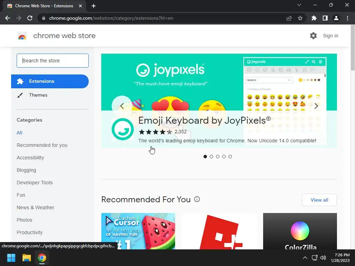Click the Chrome taskbar icon
The height and width of the screenshot is (266, 355).
(x=42, y=258)
